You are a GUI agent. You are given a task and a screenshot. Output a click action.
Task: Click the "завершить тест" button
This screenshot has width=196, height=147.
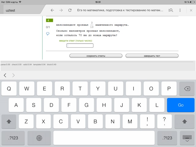click(x=152, y=56)
